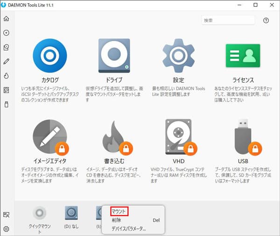Click the Home icon in sidebar
This screenshot has width=280, height=236.
[x=6, y=19]
